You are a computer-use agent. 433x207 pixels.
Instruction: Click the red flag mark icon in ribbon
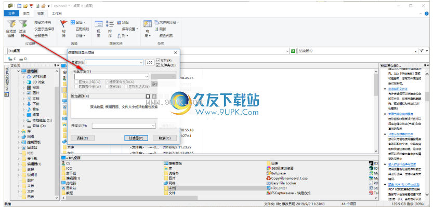coord(64,24)
